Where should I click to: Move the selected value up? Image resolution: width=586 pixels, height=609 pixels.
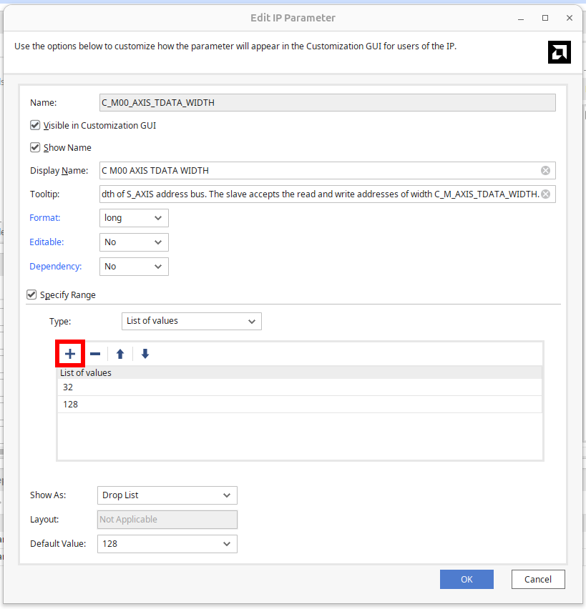[119, 353]
